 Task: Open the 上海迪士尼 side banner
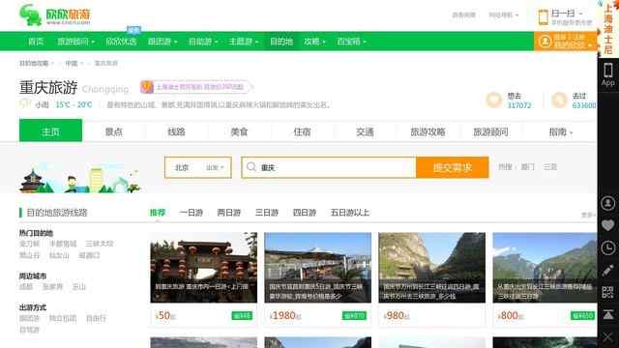pyautogui.click(x=608, y=28)
